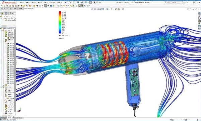Click the Run solver play icon
This screenshot has height=121, width=201.
[x=43, y=6]
